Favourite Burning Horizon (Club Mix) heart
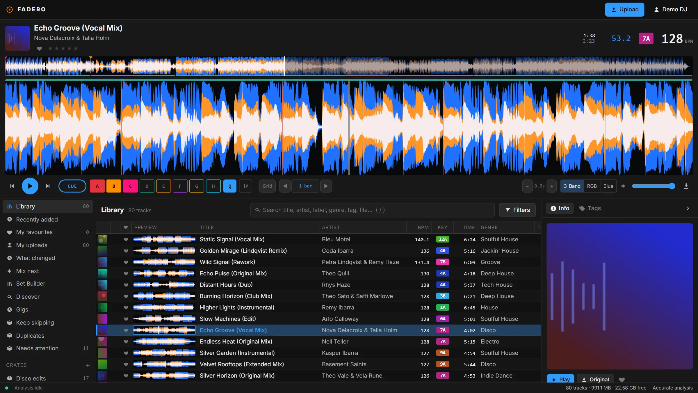698x393 pixels. tap(126, 296)
